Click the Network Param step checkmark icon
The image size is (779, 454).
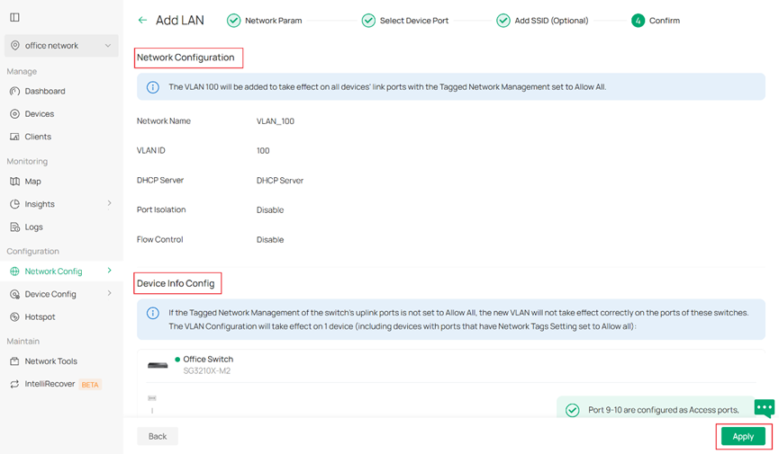coord(233,21)
